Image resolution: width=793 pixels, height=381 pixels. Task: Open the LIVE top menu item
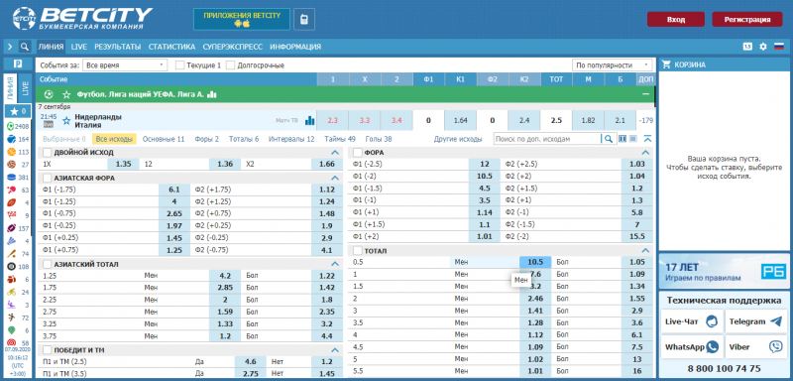(x=79, y=47)
